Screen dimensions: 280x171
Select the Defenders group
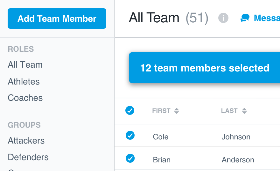[x=28, y=157]
